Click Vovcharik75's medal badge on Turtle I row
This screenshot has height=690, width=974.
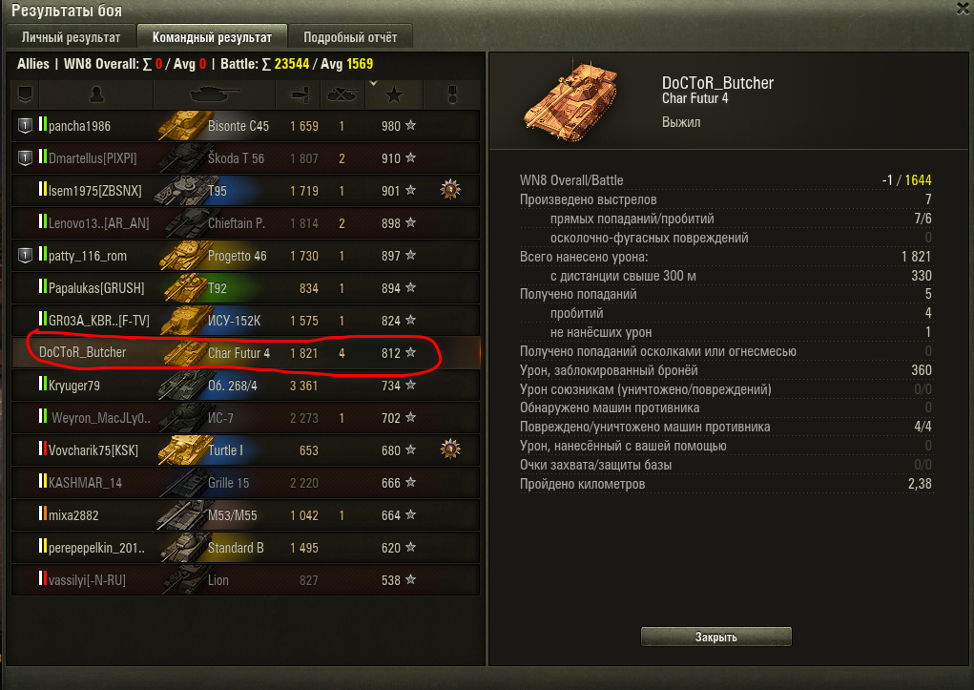450,449
